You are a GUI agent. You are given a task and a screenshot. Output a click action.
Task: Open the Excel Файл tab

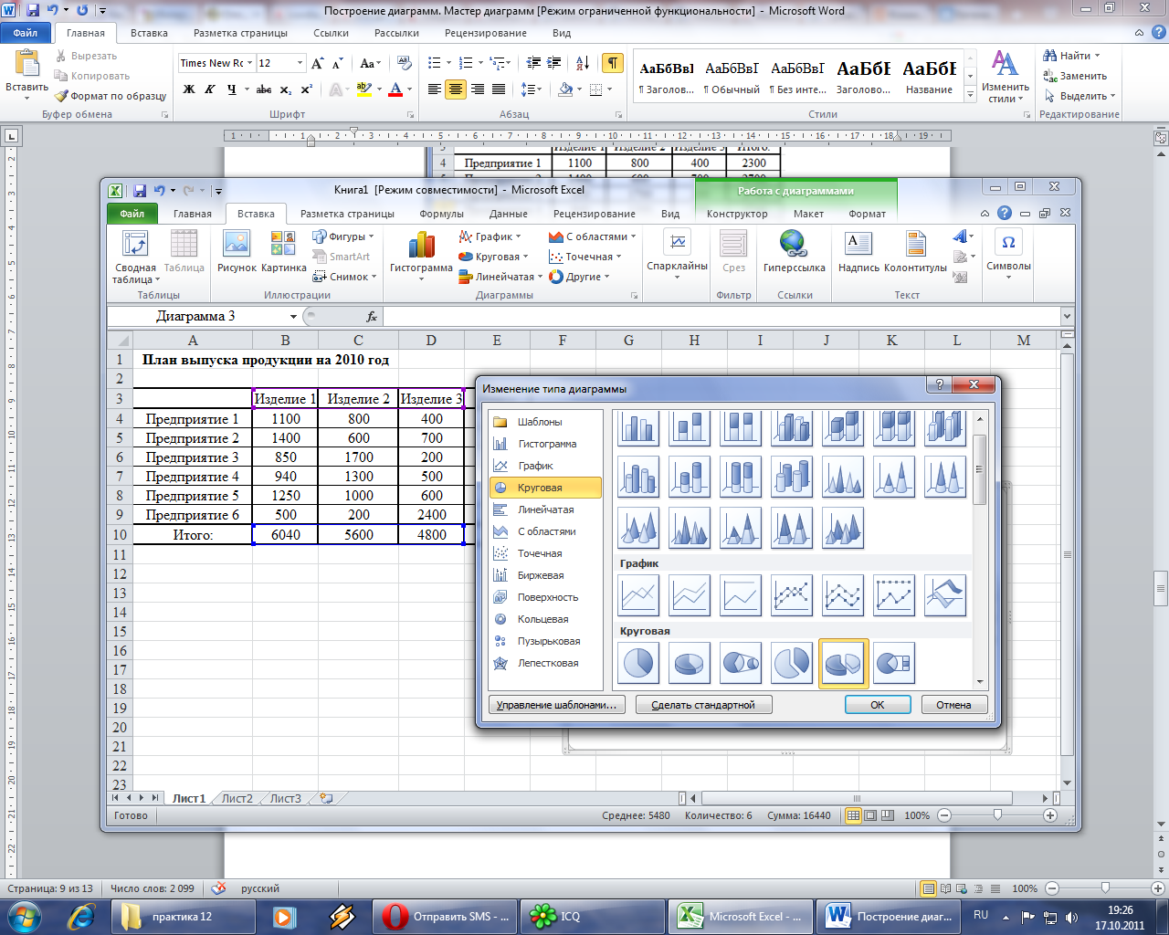tap(132, 214)
